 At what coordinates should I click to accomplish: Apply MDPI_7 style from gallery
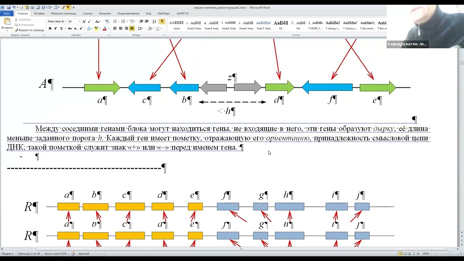pyautogui.click(x=315, y=25)
